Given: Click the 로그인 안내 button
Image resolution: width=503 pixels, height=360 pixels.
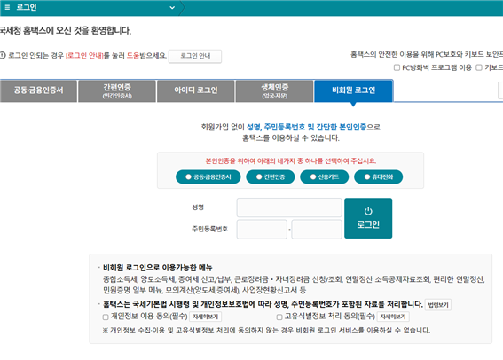Looking at the screenshot, I should pos(195,56).
